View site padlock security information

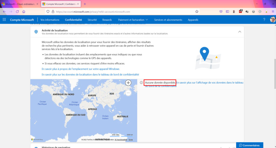[53, 12]
